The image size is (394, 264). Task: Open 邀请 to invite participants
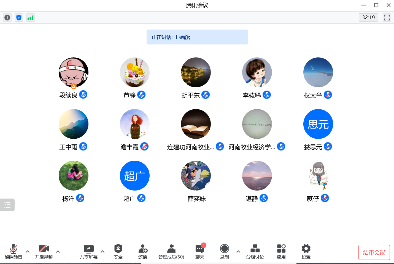pyautogui.click(x=143, y=252)
